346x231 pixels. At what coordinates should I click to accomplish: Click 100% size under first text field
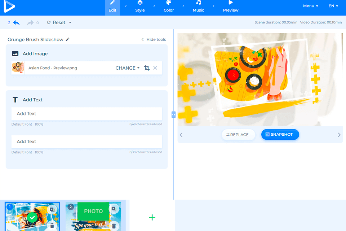coord(39,124)
